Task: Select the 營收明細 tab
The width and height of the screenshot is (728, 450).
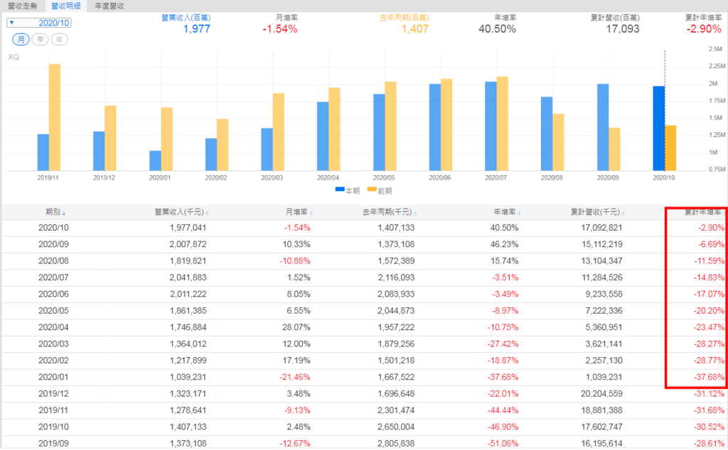Action: [66, 6]
